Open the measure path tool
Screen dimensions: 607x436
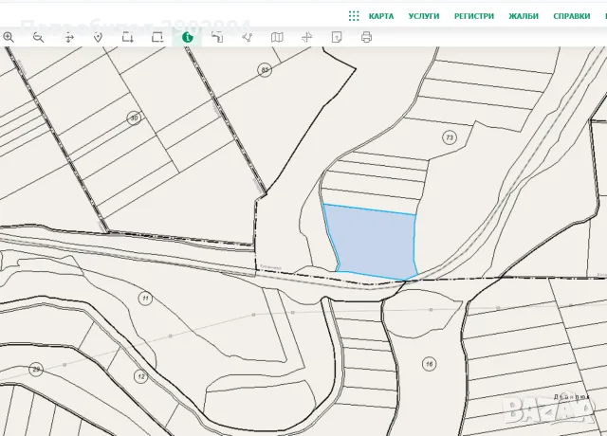click(x=217, y=37)
